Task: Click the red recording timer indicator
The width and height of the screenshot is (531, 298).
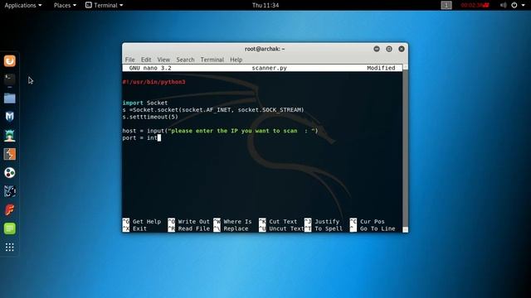Action: click(x=475, y=5)
